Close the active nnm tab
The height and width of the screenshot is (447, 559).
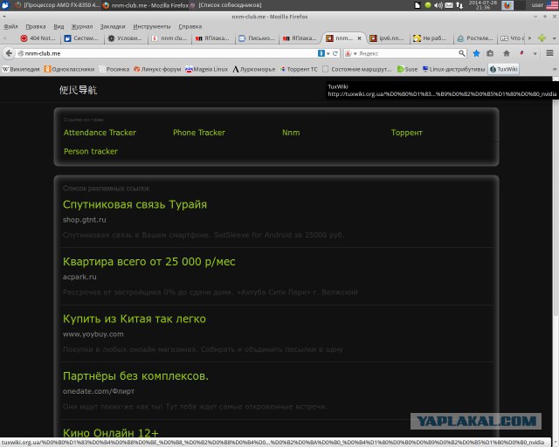point(359,38)
